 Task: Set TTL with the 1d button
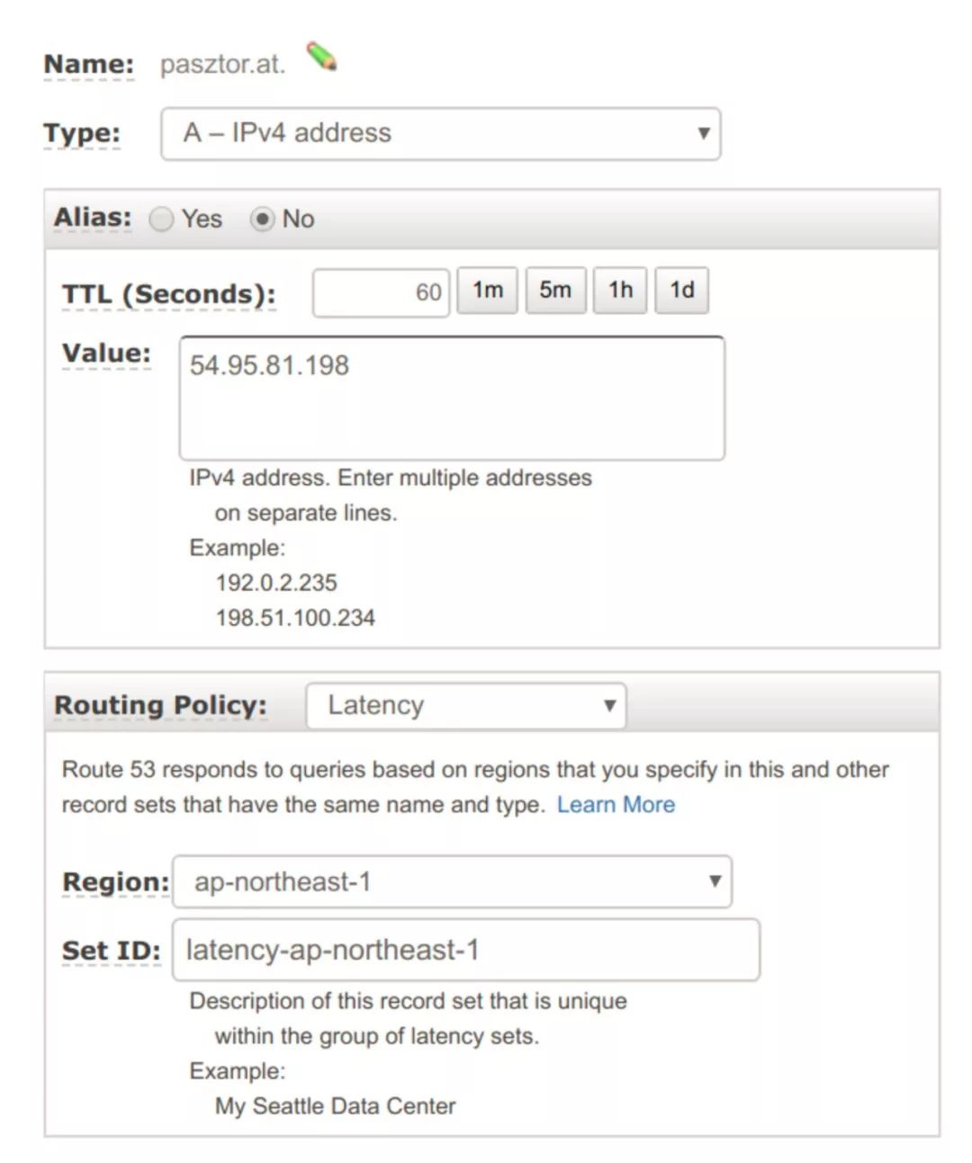(682, 291)
